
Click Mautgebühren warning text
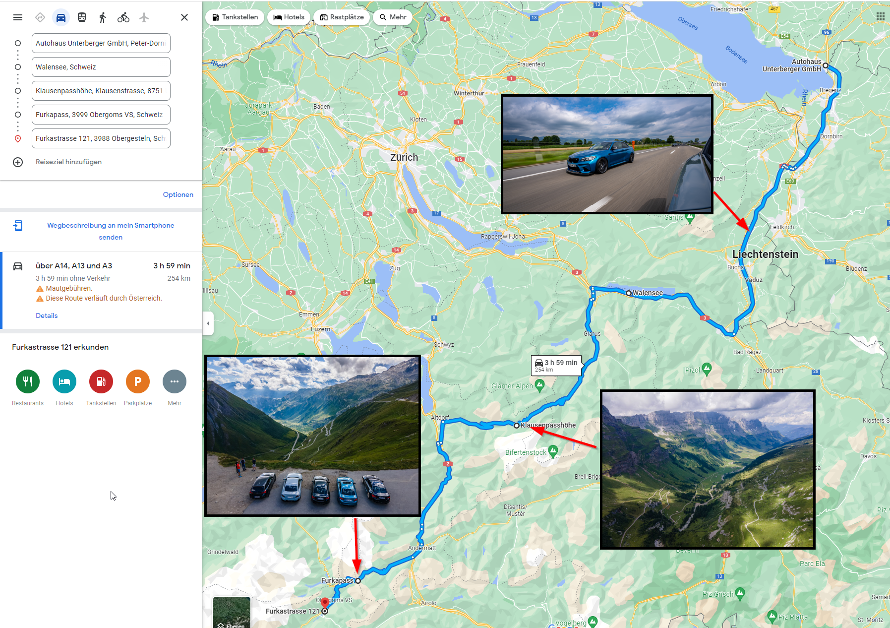(x=69, y=288)
